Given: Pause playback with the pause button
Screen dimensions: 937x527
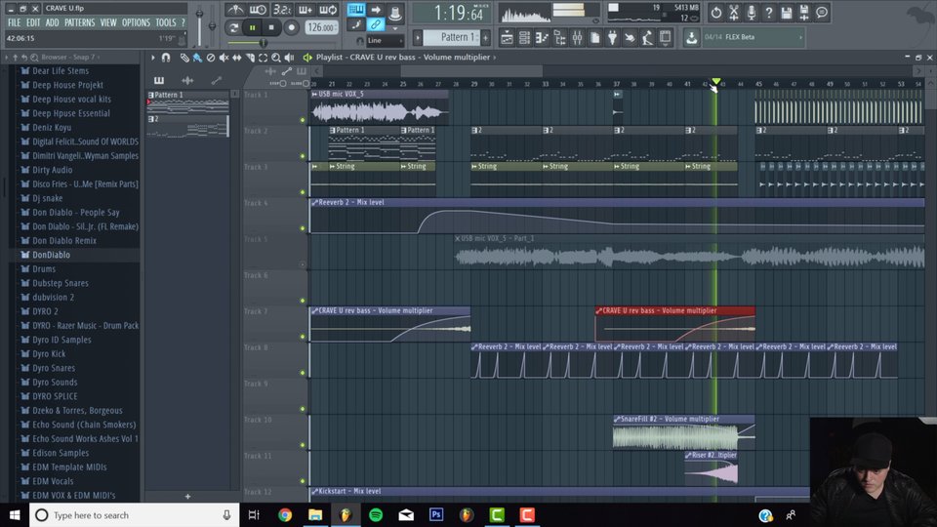Looking at the screenshot, I should click(252, 27).
